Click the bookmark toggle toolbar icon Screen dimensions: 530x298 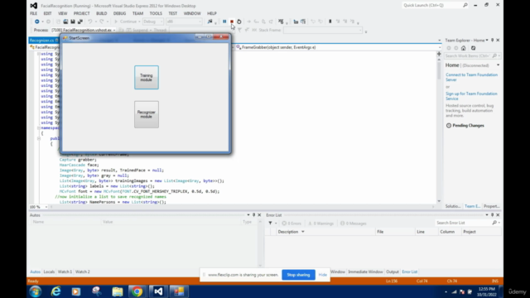330,22
